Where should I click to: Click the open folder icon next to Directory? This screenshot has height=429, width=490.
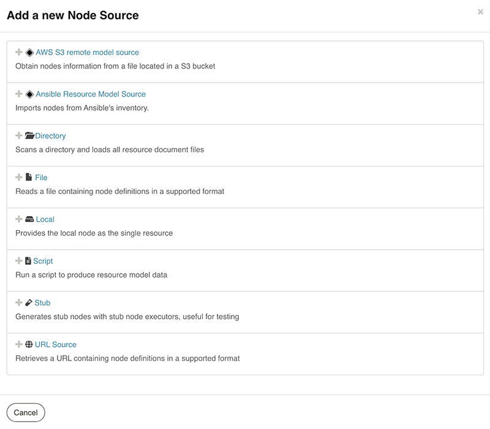click(29, 135)
